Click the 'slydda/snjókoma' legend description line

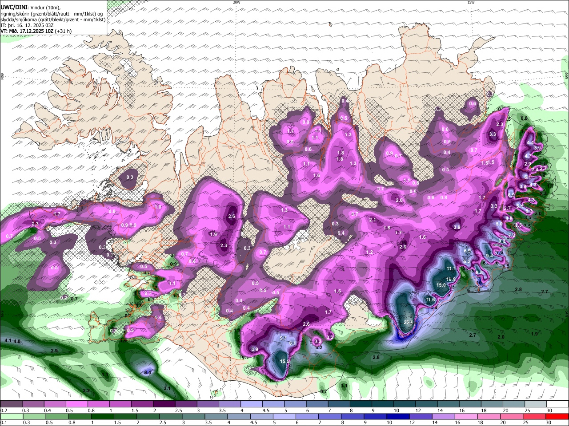(x=53, y=20)
